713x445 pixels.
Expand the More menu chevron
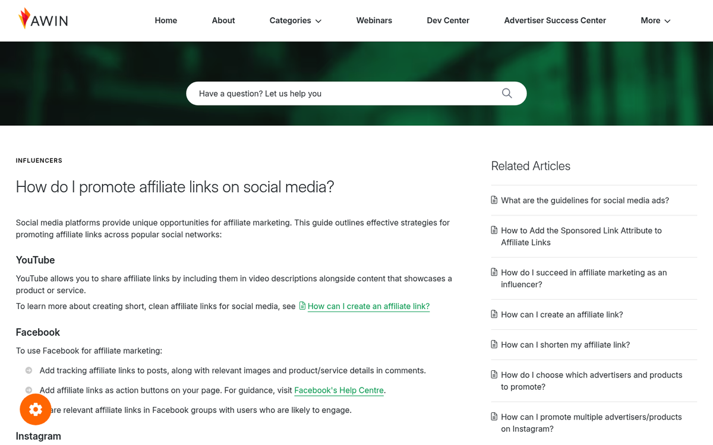tap(668, 21)
